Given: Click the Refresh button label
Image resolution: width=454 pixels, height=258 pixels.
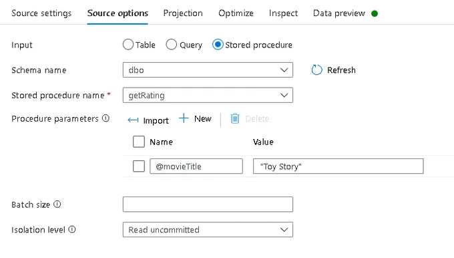Looking at the screenshot, I should point(341,70).
